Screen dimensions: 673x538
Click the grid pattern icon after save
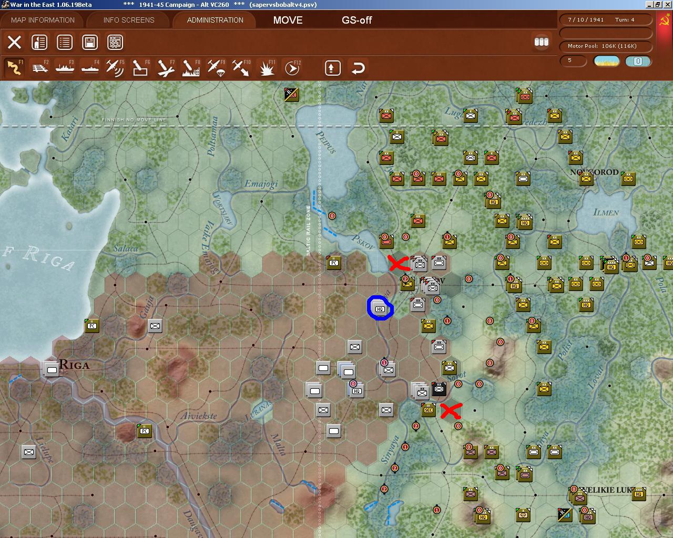(x=115, y=42)
